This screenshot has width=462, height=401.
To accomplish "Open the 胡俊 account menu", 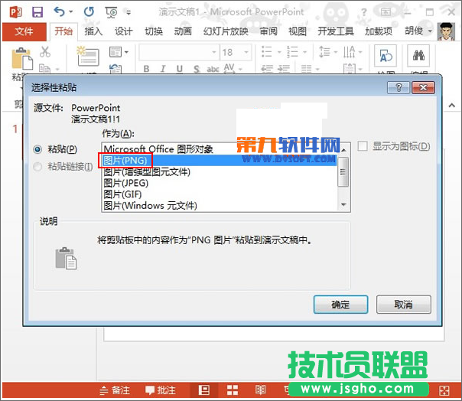I will [x=418, y=31].
